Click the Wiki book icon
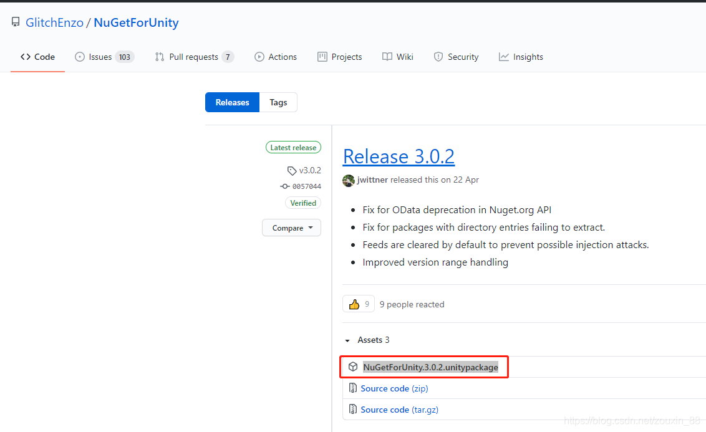This screenshot has width=706, height=432. pos(387,57)
